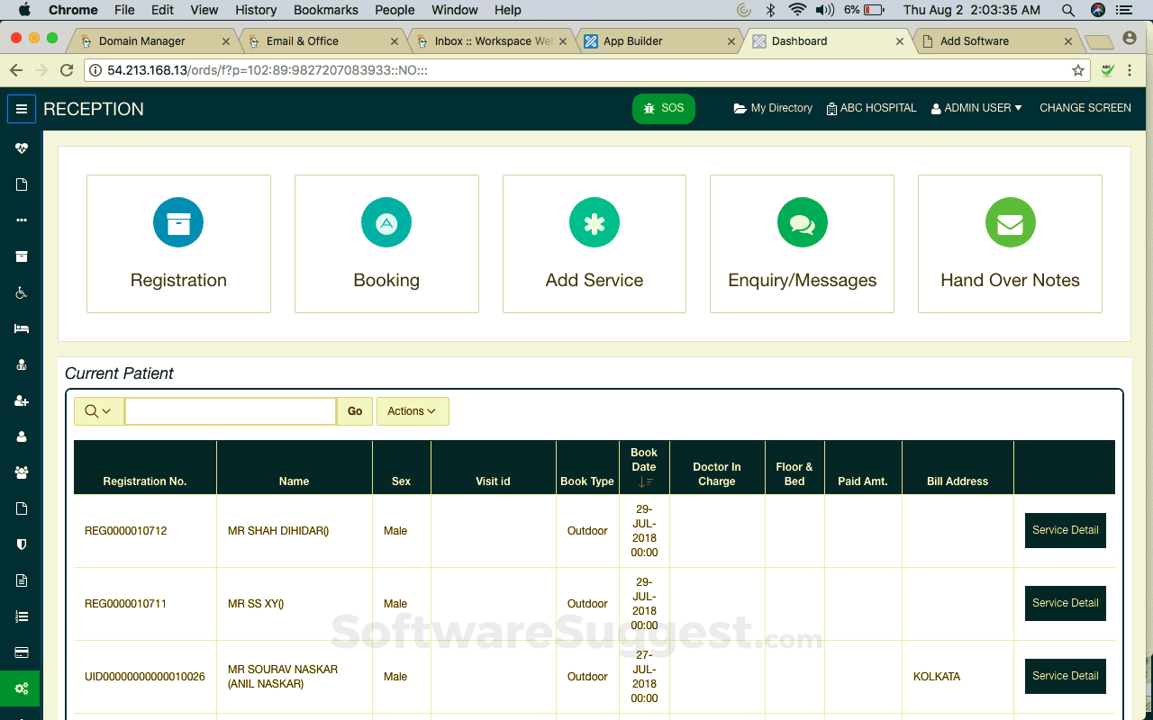Image resolution: width=1153 pixels, height=720 pixels.
Task: Click the Registration tile icon
Action: point(178,222)
